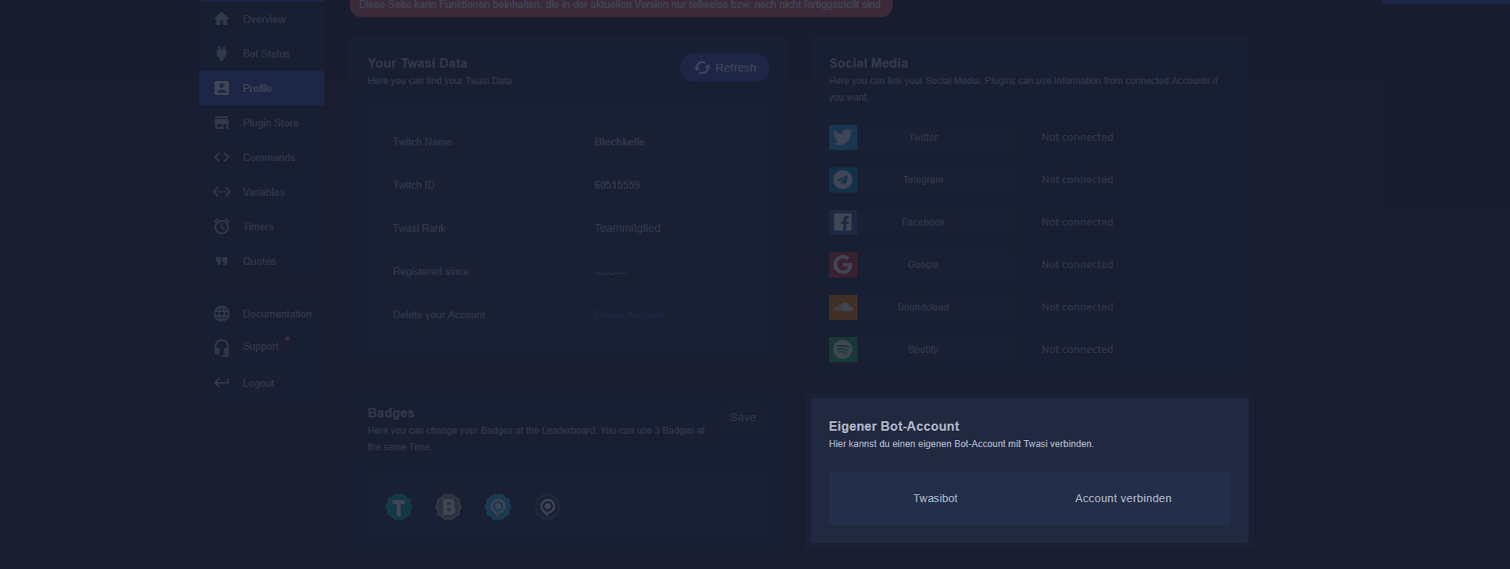Connect the Telegram account button
Screen dimensions: 1510x569
[x=923, y=180]
